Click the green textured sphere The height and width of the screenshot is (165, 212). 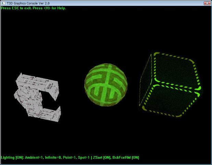point(106,85)
